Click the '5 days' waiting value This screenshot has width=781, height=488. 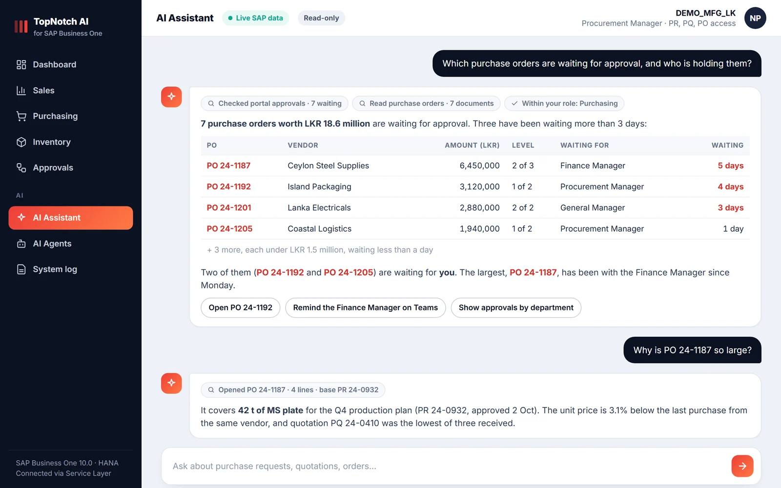point(731,166)
